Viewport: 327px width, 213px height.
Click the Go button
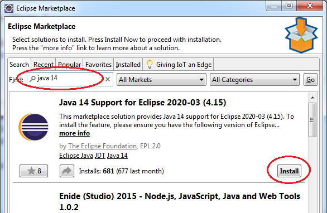310,79
